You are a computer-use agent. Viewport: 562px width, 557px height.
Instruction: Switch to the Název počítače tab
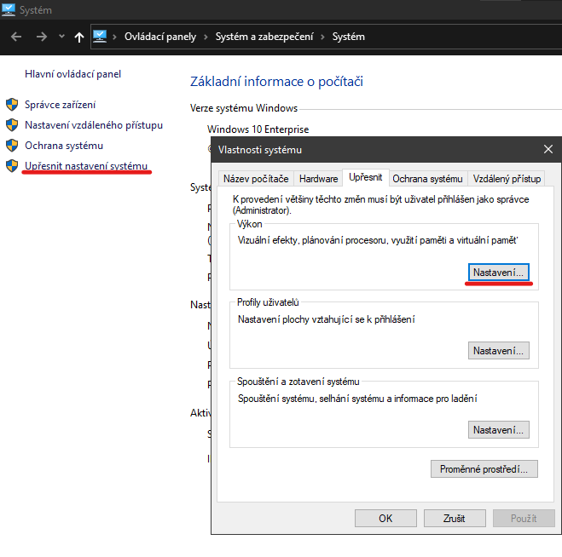point(256,179)
